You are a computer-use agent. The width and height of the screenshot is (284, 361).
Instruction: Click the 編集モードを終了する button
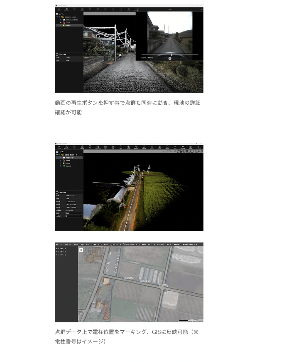click(x=190, y=244)
